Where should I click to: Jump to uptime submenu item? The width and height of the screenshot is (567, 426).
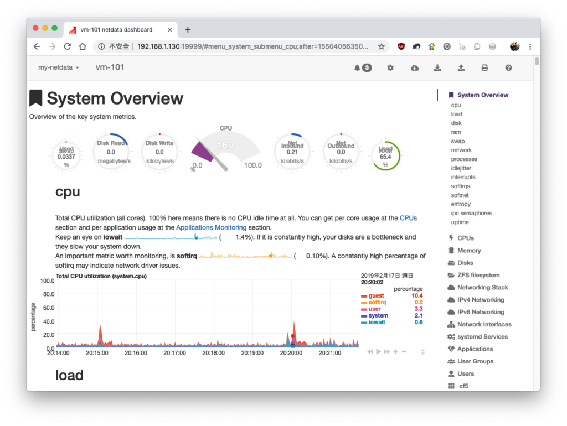click(460, 222)
